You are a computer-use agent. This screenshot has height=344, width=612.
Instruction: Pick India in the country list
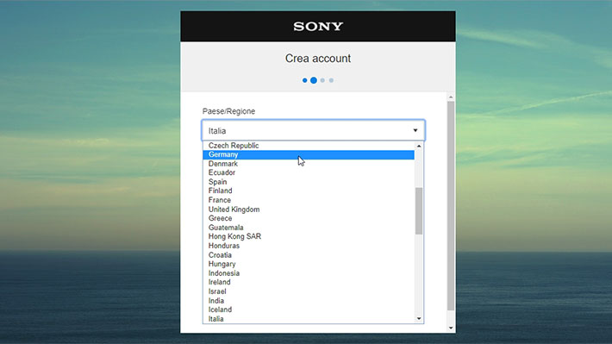click(309, 301)
